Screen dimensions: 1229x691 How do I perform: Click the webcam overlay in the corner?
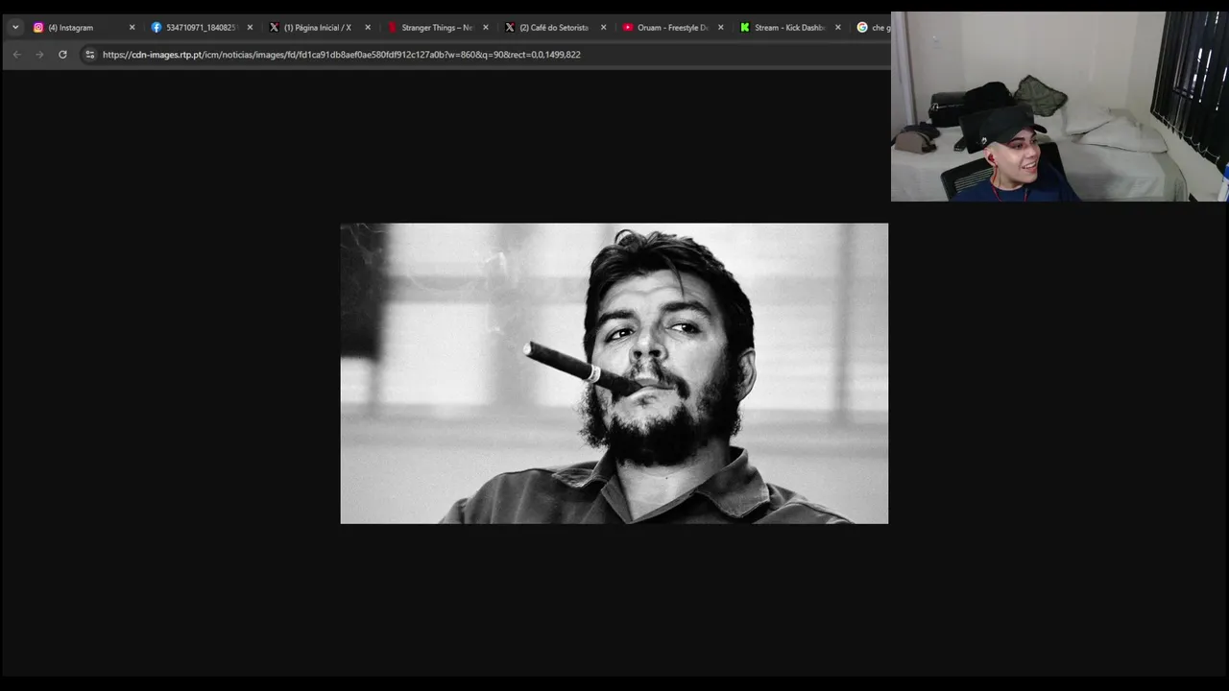click(x=1059, y=107)
